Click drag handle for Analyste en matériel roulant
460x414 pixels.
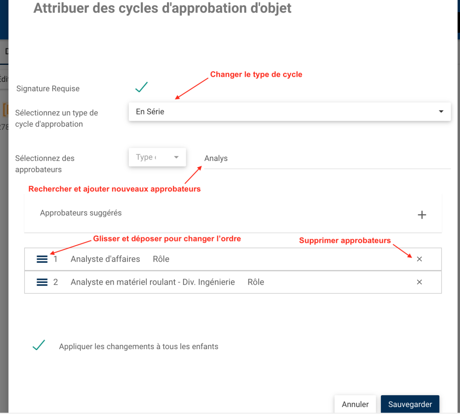click(42, 282)
